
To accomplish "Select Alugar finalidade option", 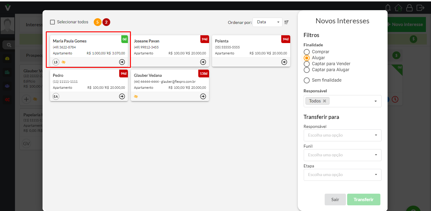I will point(307,58).
